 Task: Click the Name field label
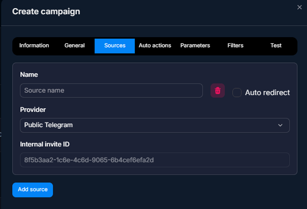[x=29, y=75]
